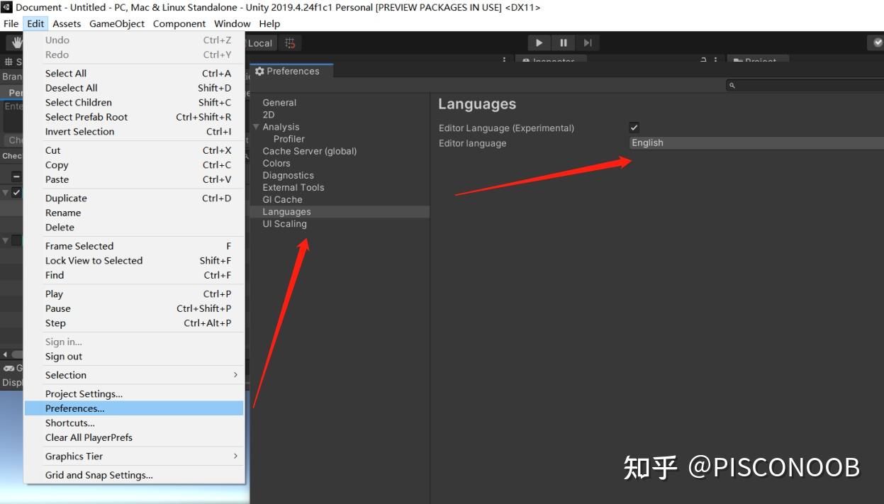
Task: Uncheck Editor Language (Experimental)
Action: click(x=634, y=128)
